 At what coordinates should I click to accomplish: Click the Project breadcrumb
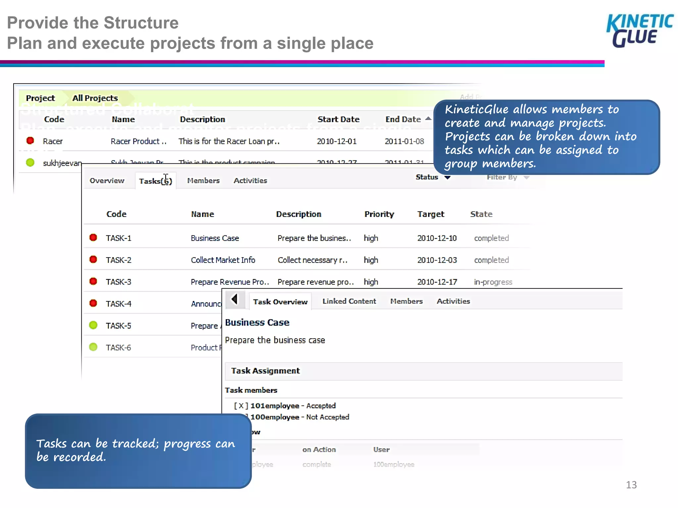point(40,98)
